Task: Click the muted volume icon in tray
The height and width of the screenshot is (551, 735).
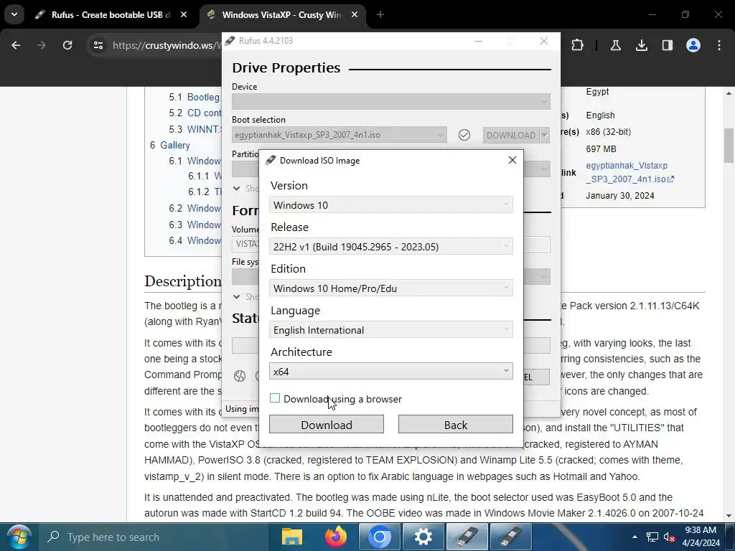Action: (x=669, y=537)
